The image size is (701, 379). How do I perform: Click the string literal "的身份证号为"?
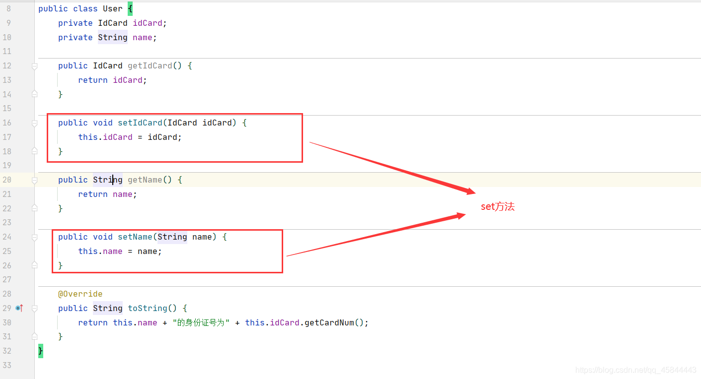201,322
